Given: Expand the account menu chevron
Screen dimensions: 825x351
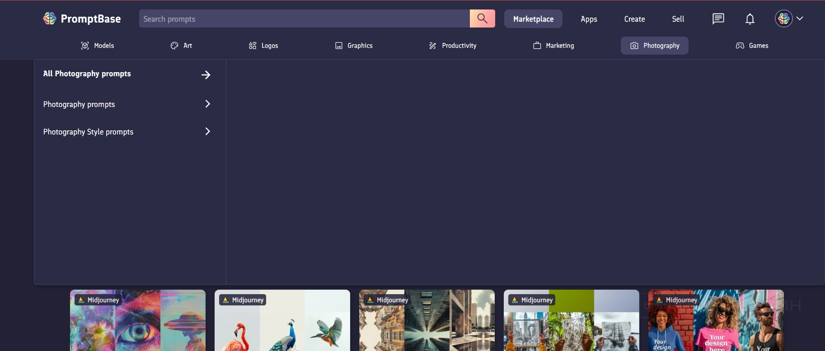Looking at the screenshot, I should coord(800,18).
